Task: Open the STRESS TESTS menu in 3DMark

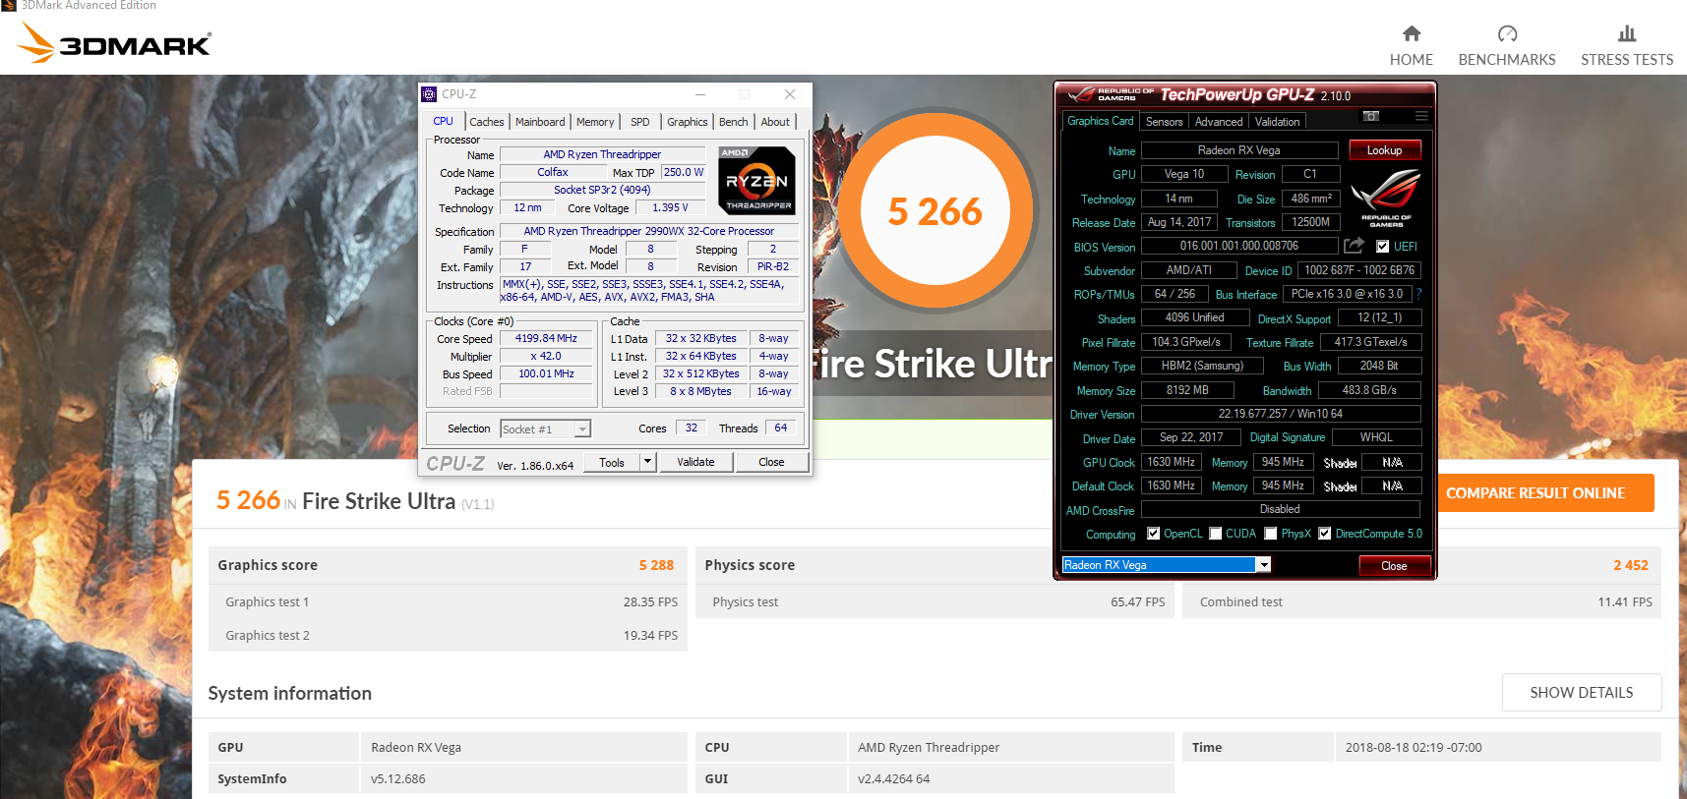Action: [x=1627, y=59]
